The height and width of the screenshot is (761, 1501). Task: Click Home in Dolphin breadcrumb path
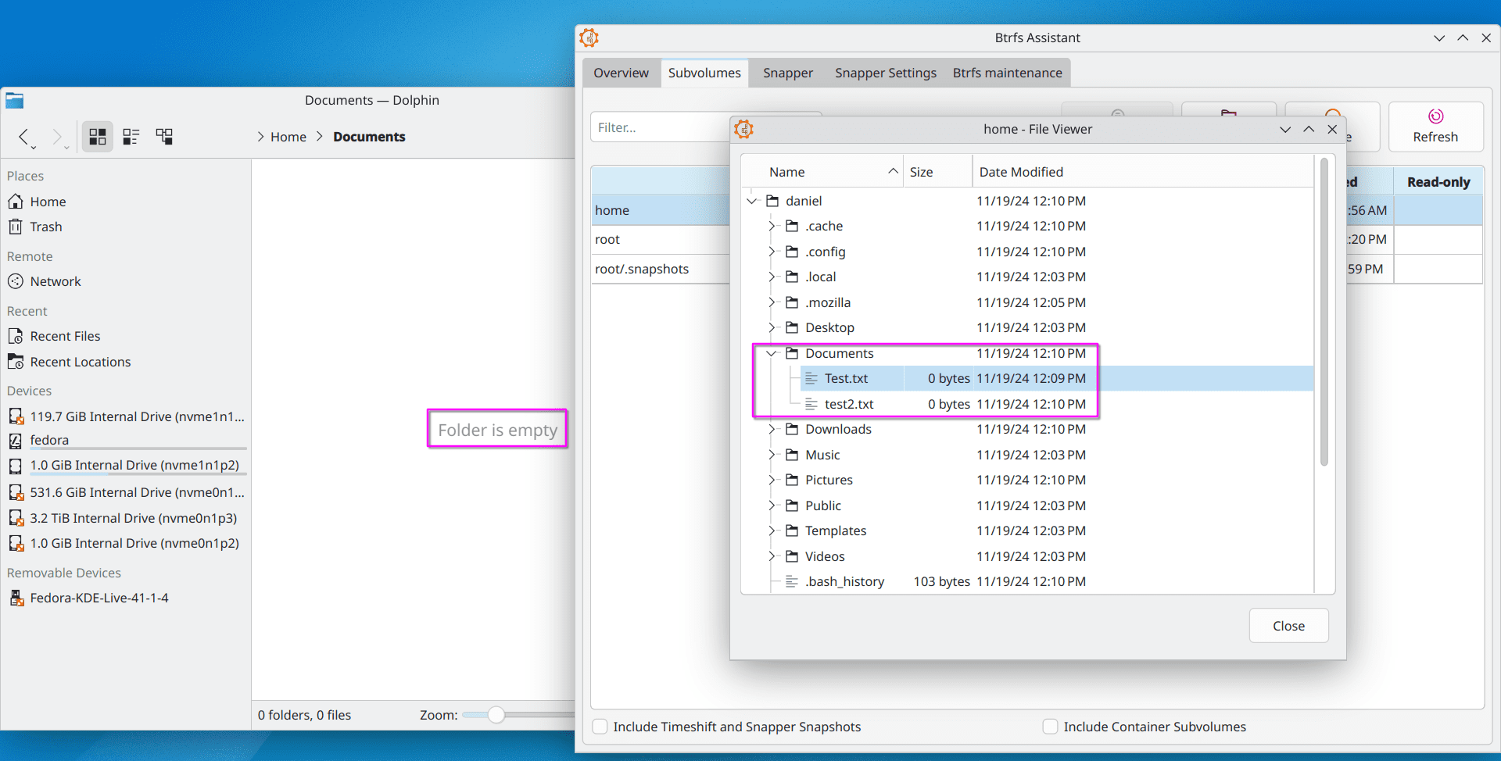(288, 137)
